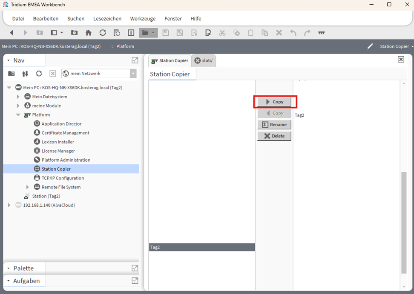Image resolution: width=414 pixels, height=294 pixels.
Task: Open the Fenster menu
Action: coord(173,19)
